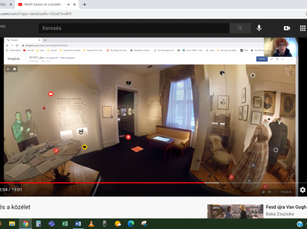Click the Keresés search input field
The image size is (307, 229).
pos(134,28)
